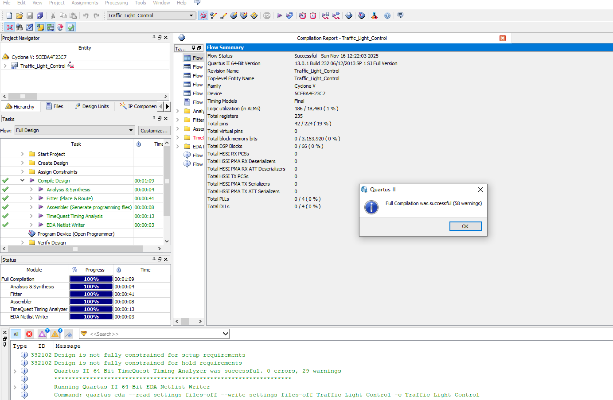Open the Assignment Editor pencil icon
The image size is (613, 400).
[x=223, y=16]
